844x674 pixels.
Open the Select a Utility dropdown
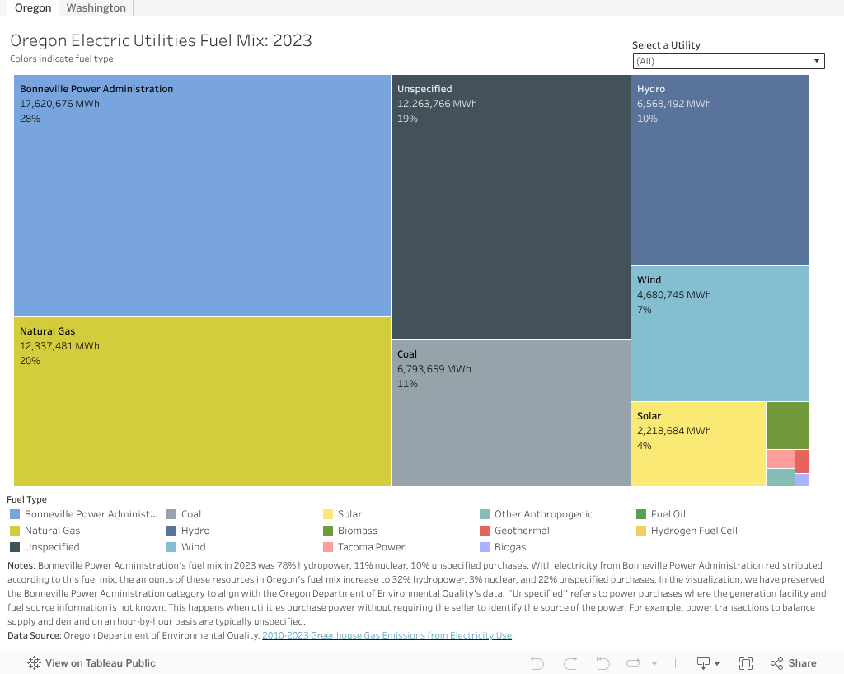[729, 61]
